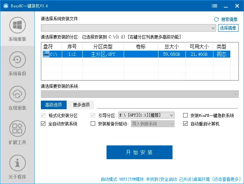Toggle the 全自动安装系统 checkbox
The width and height of the screenshot is (244, 184).
[x=43, y=124]
